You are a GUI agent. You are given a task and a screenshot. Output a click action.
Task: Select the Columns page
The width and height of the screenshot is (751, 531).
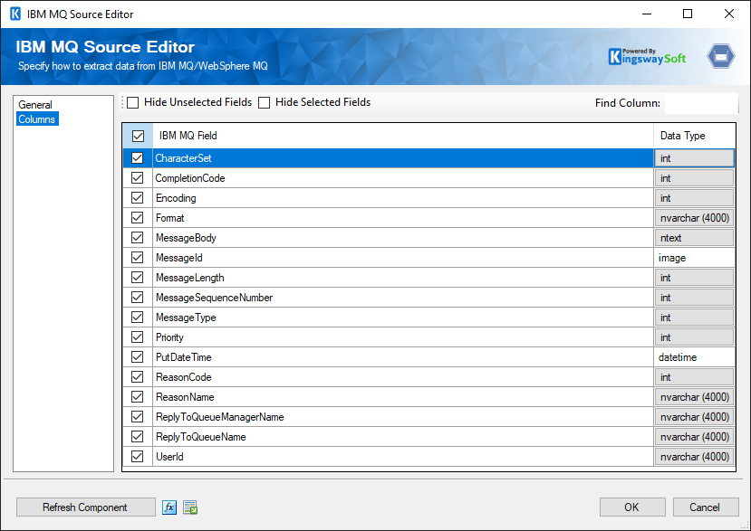click(37, 119)
